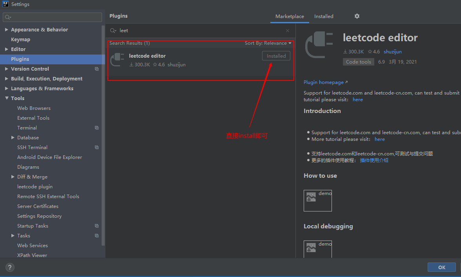Viewport: 461px width, 277px height.
Task: Click 'here' link in Introduction bullet list
Action: [379, 139]
